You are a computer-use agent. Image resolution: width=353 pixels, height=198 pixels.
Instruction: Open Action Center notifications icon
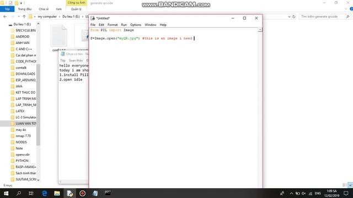346,193
